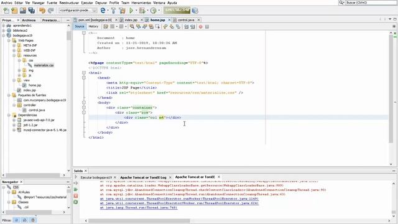Screen dimensions: 398x224
Task: Click the gray play icon in output sidebar
Action: (x=76, y=177)
